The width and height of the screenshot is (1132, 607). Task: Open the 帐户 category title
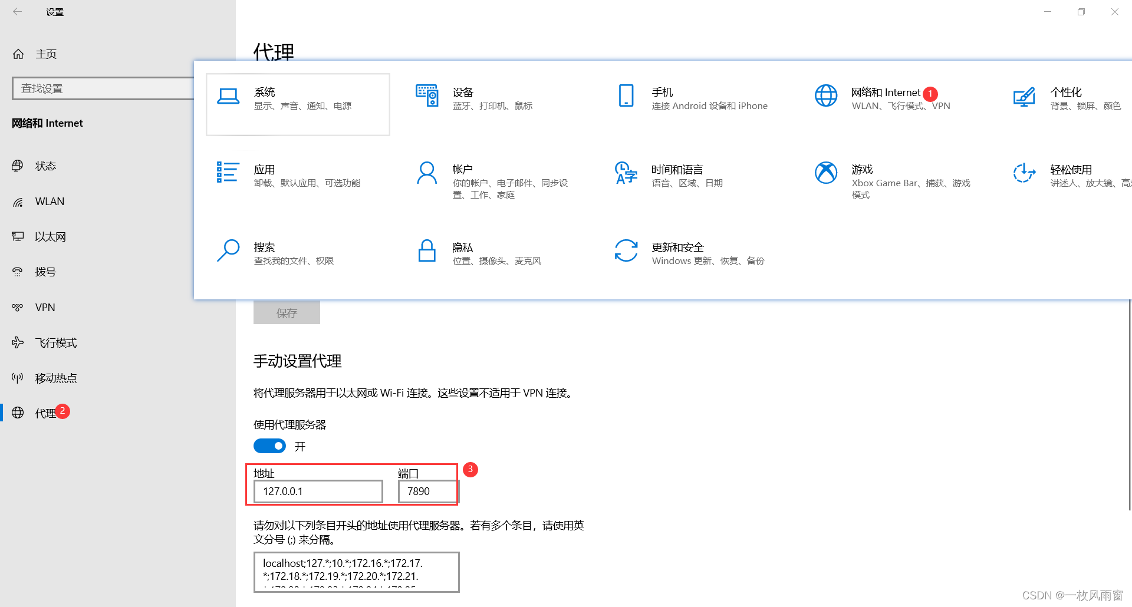(463, 170)
